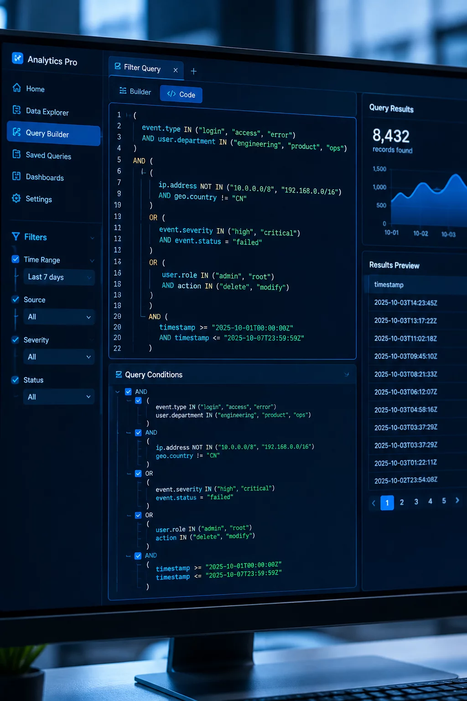Uncheck the timestamp AND group checkbox

138,555
